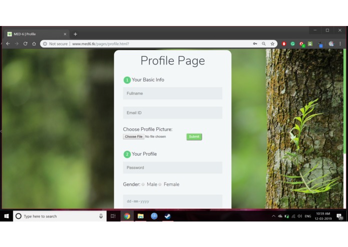Click the Type here to search box
The width and height of the screenshot is (348, 247).
[60, 216]
